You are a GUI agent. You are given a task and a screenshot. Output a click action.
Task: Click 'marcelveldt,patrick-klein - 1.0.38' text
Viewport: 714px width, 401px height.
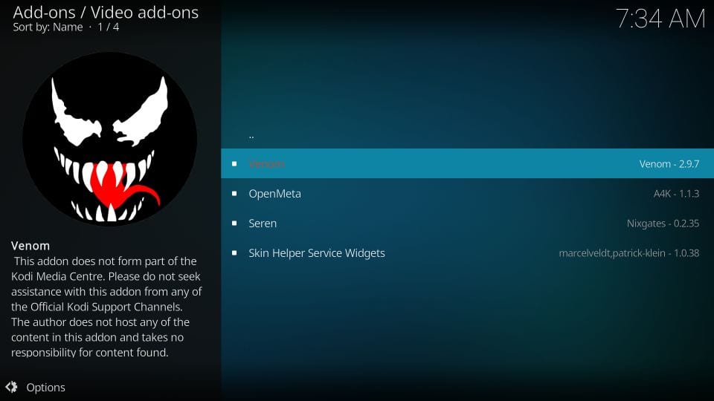629,253
